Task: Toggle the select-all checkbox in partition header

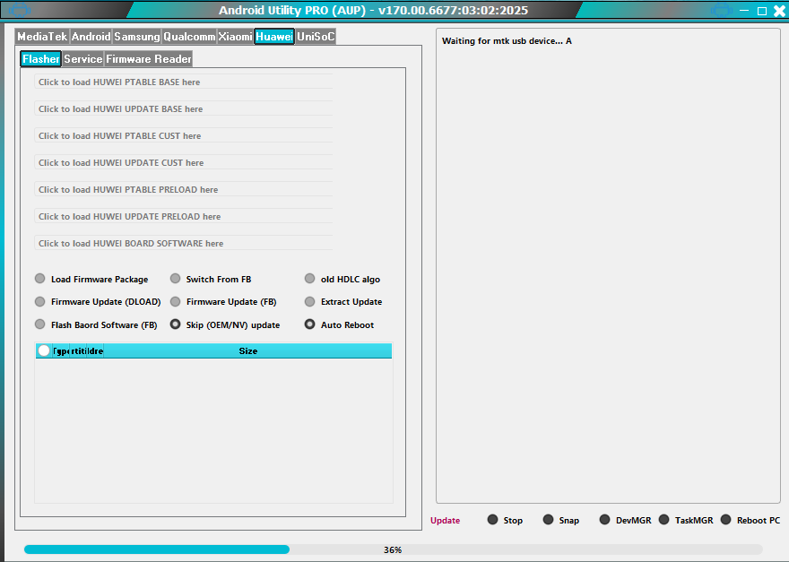Action: 43,350
